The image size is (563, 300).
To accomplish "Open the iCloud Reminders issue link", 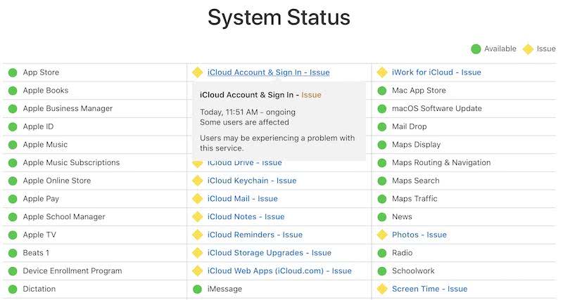I will (255, 235).
